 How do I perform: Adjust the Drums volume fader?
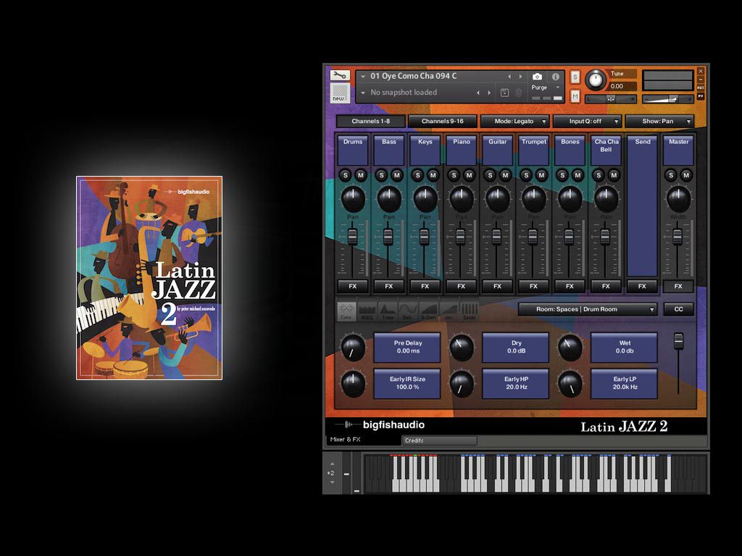352,237
